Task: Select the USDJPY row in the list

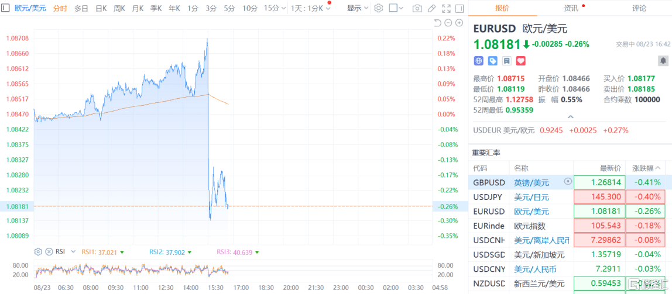Action: point(489,197)
